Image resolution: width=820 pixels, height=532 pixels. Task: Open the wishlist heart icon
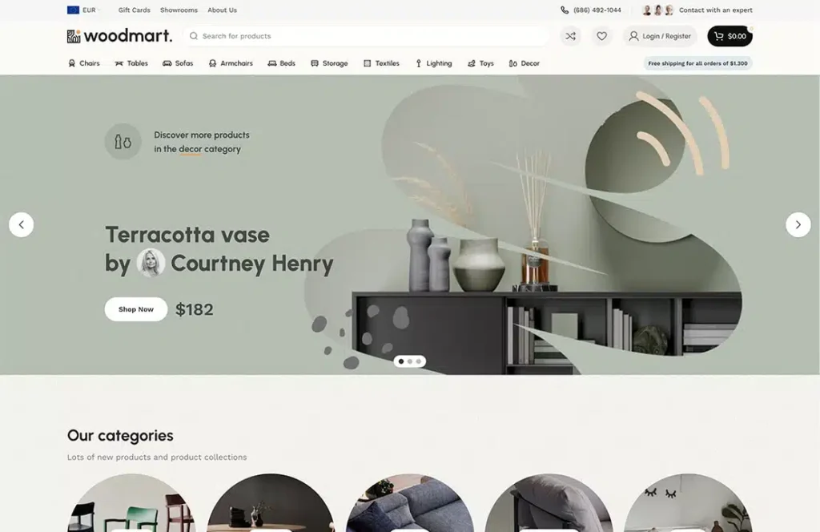pyautogui.click(x=601, y=36)
